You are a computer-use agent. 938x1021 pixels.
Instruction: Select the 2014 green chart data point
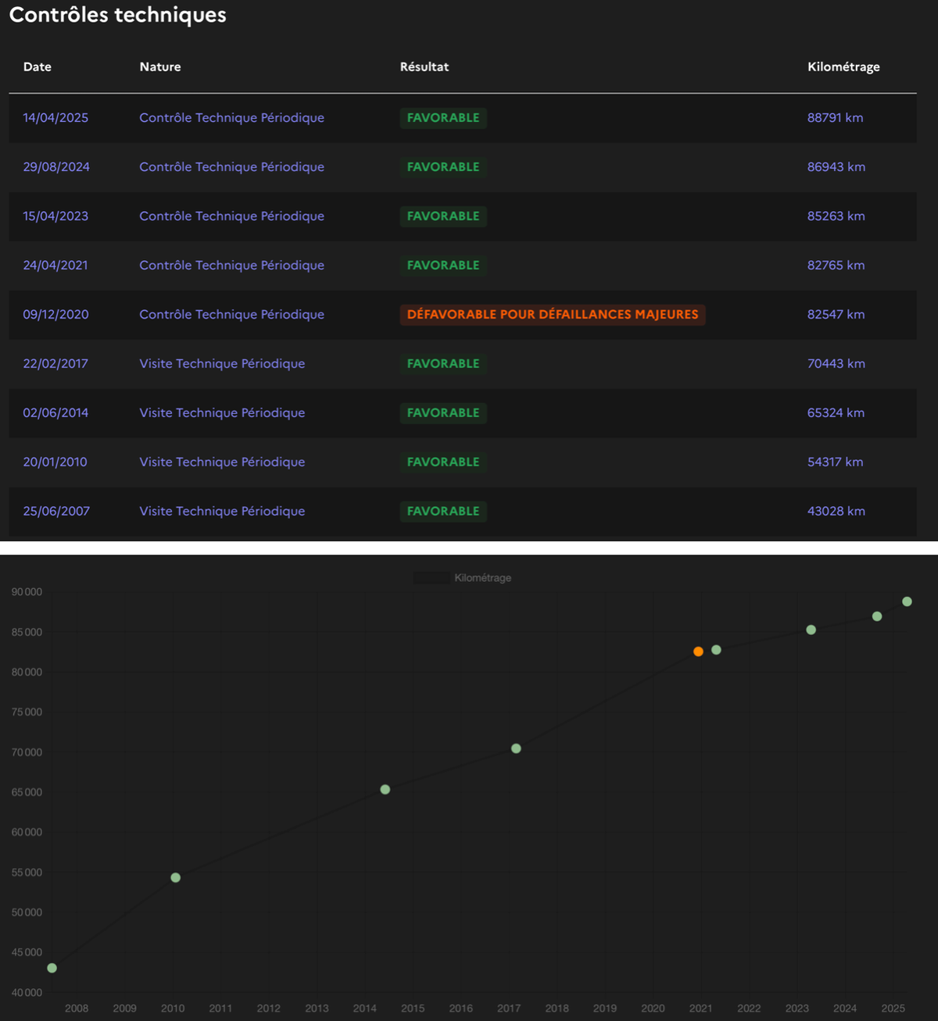pos(385,790)
